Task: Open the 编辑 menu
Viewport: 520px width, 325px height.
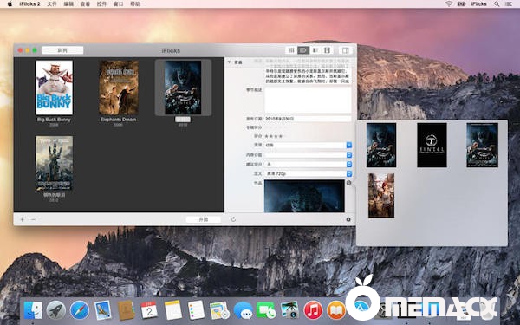Action: pyautogui.click(x=68, y=4)
